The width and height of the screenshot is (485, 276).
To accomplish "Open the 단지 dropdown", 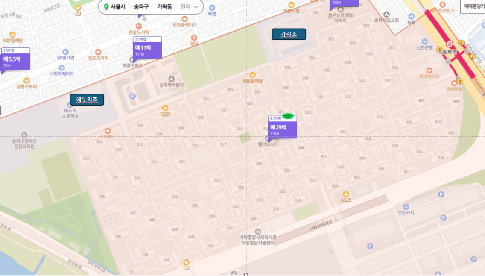I will pos(189,7).
